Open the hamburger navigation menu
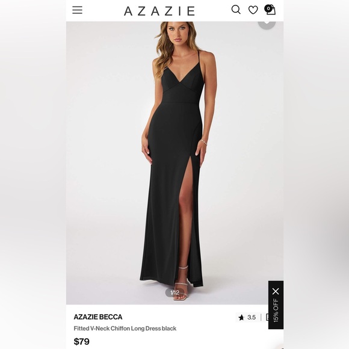The height and width of the screenshot is (349, 349). 77,10
